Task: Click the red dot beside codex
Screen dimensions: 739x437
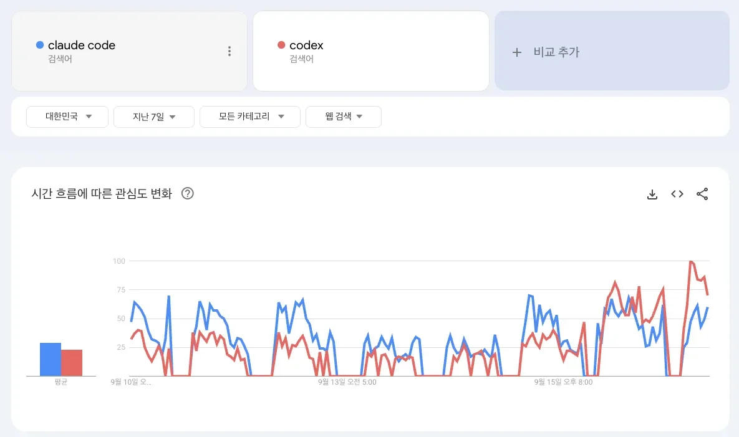Action: [x=281, y=45]
